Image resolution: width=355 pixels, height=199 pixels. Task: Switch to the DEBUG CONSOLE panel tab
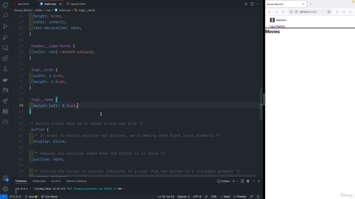pyautogui.click(x=77, y=181)
